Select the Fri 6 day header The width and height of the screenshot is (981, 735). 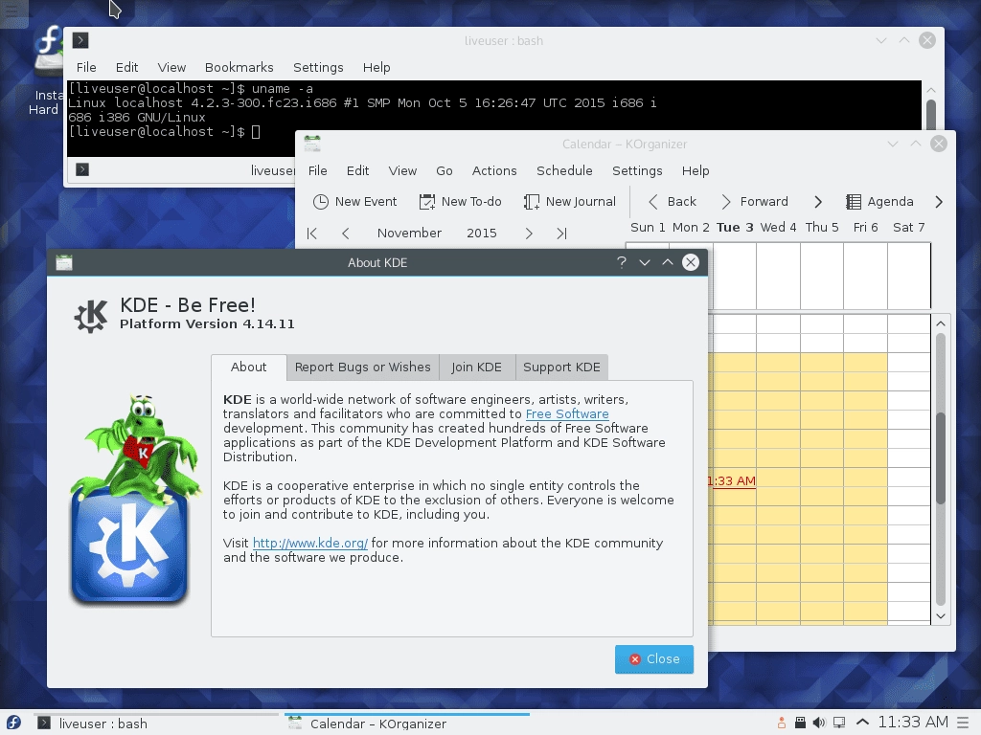[x=865, y=227]
